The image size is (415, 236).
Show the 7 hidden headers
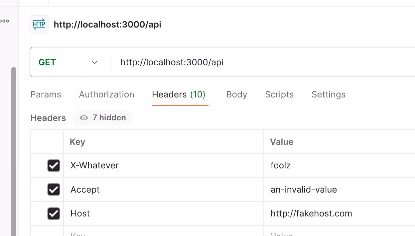coord(103,118)
